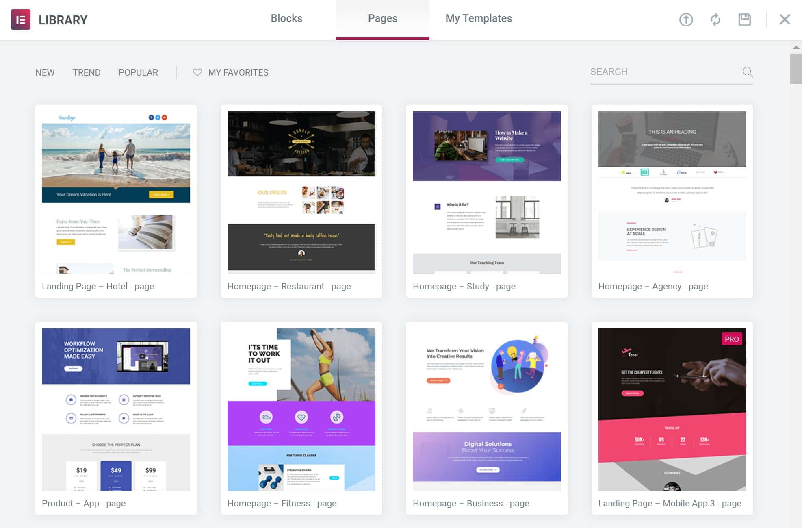Screen dimensions: 802x528
Task: Switch to the My Templates tab
Action: [x=478, y=18]
